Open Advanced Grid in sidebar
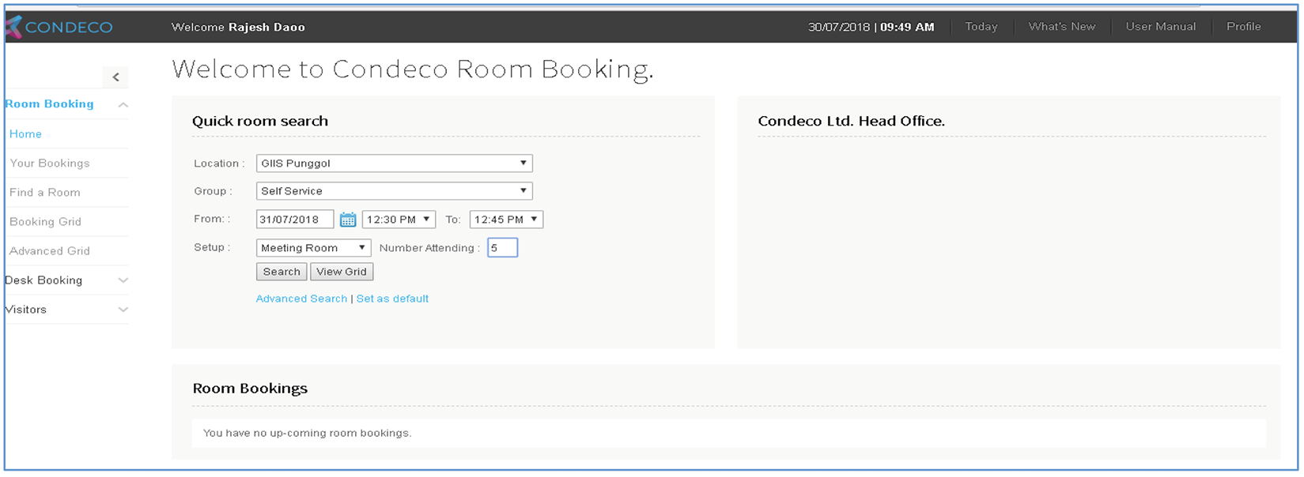 pos(50,251)
